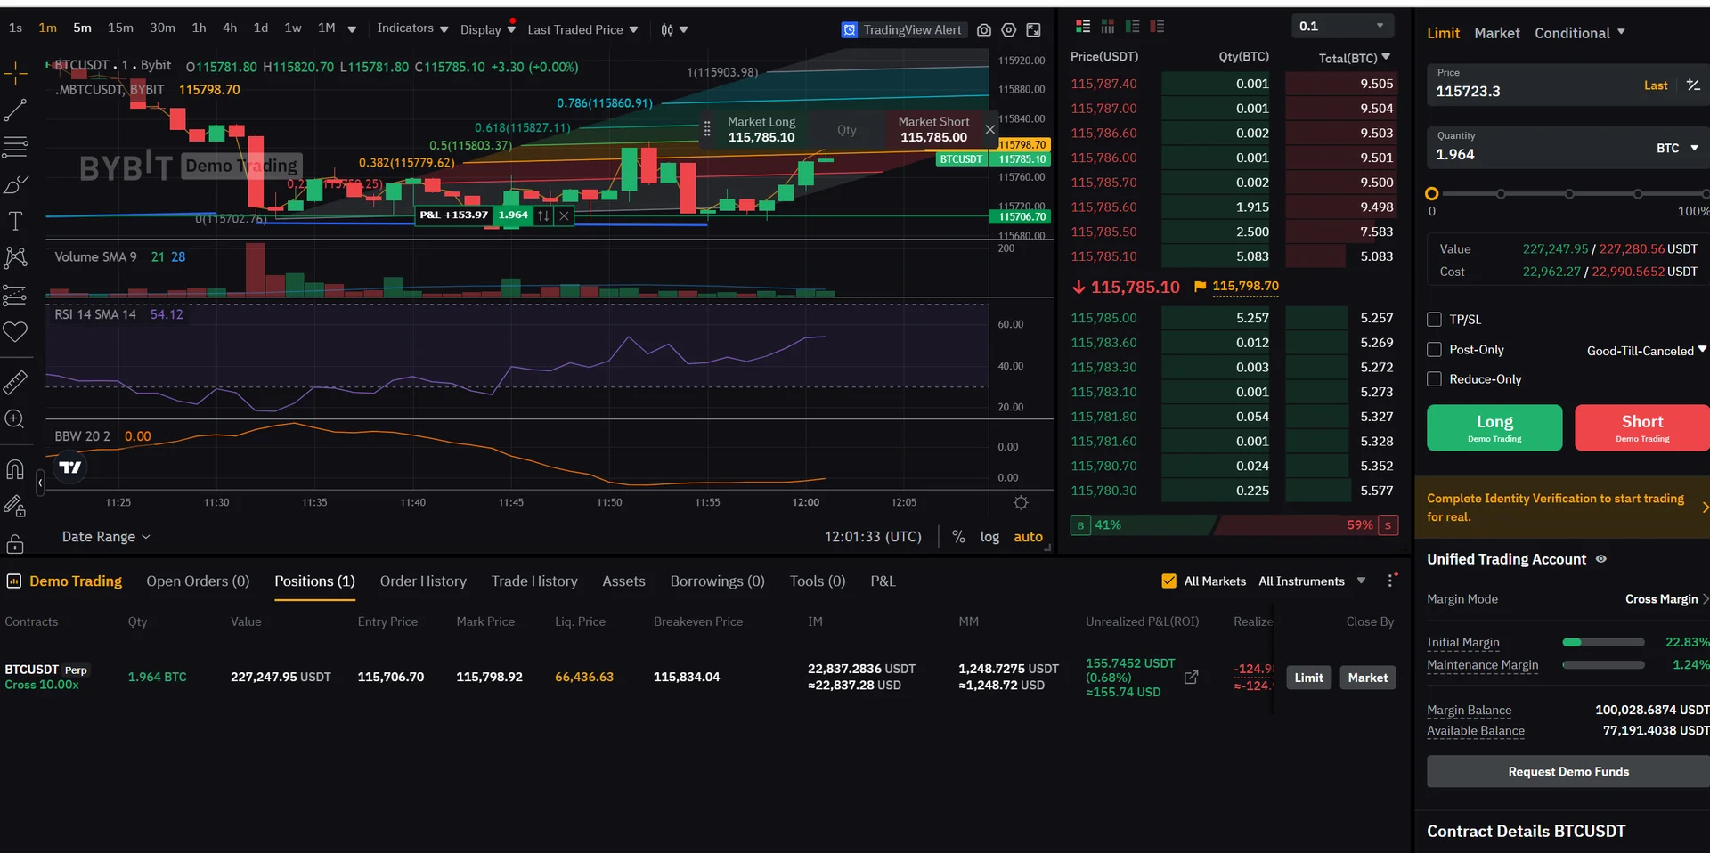Select the ruler measure tool
This screenshot has width=1710, height=853.
(x=15, y=383)
